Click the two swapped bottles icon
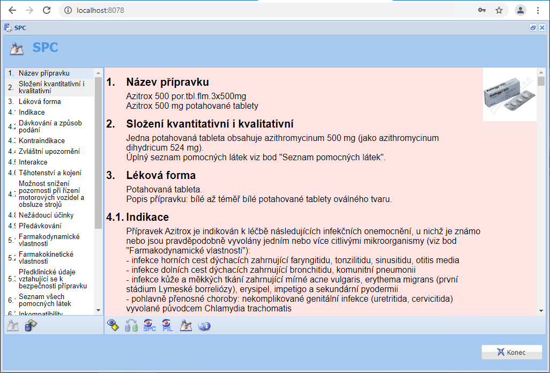 click(x=131, y=325)
